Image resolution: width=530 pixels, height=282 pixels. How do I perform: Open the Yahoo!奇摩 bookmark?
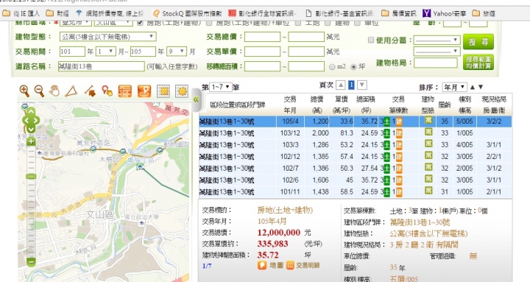coord(445,13)
